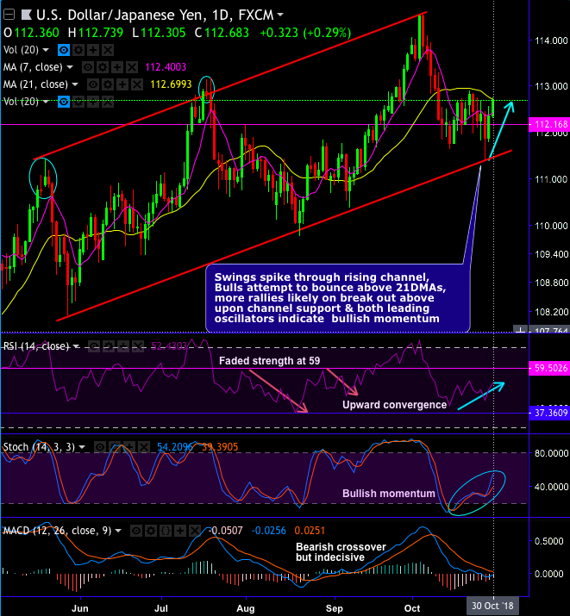Click the MA value 112.6993

[x=171, y=84]
